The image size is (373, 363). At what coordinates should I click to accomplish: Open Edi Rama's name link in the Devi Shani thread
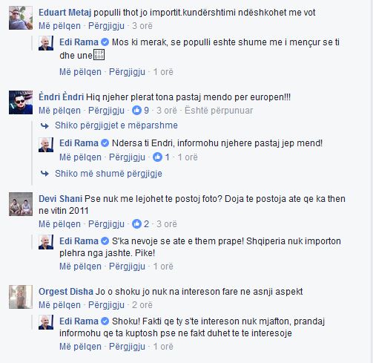79,241
